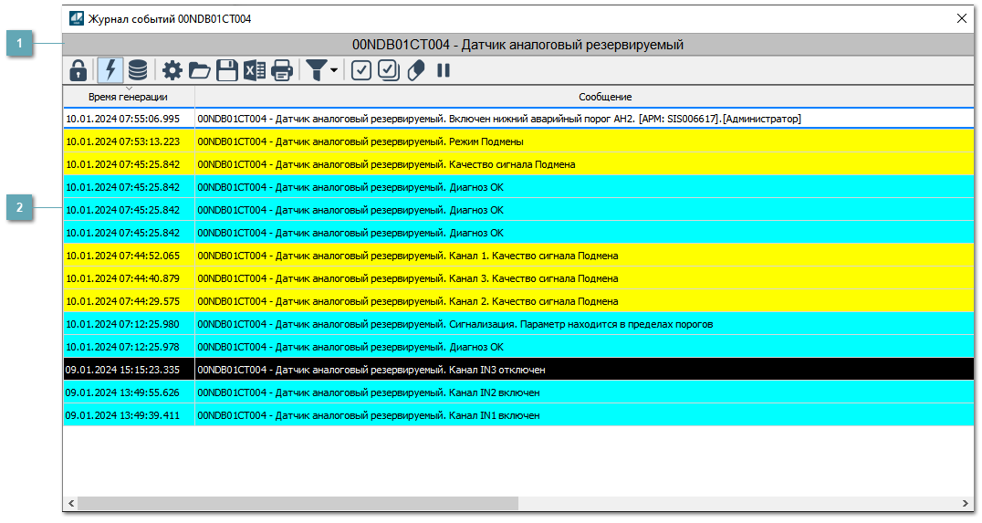
Task: Expand the filter dropdown arrow
Action: pyautogui.click(x=334, y=70)
